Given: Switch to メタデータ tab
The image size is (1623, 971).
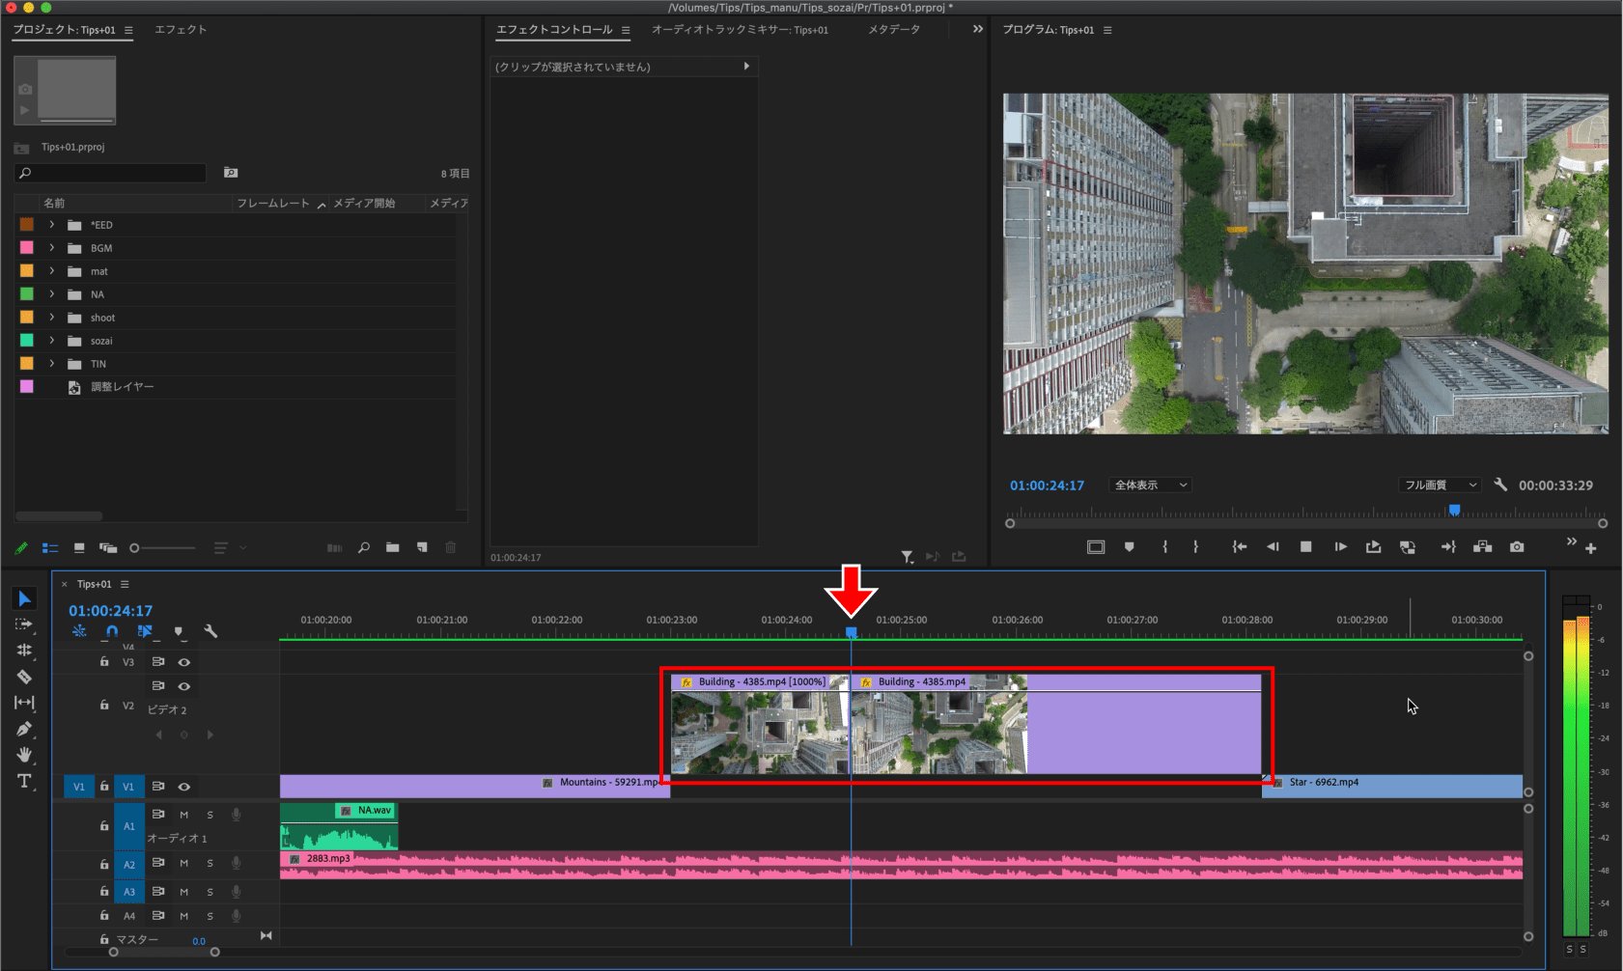Looking at the screenshot, I should 893,30.
